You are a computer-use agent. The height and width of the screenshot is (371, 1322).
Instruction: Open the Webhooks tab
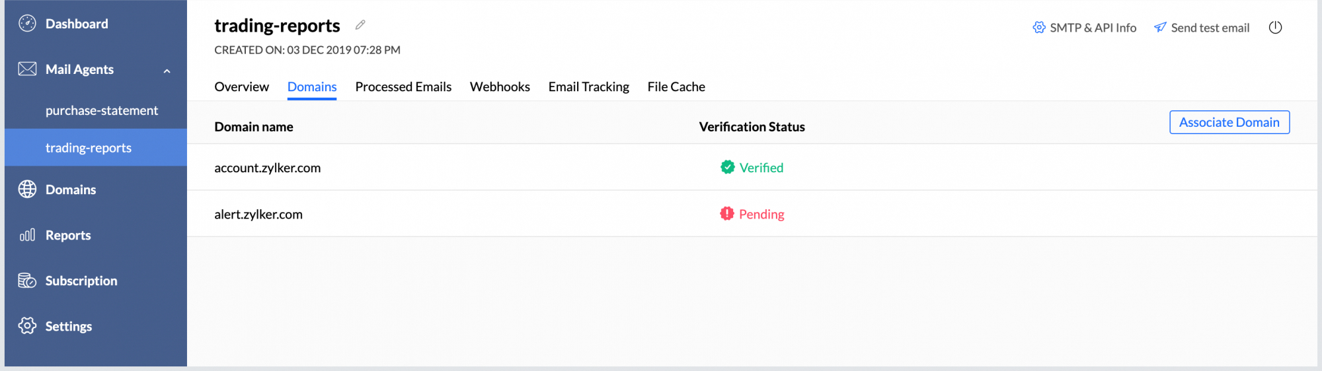point(500,87)
